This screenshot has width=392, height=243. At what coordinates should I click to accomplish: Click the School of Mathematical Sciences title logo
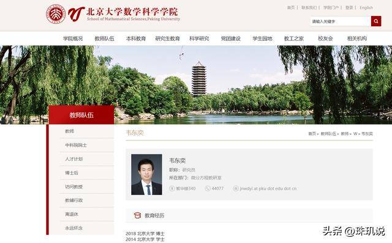(x=124, y=14)
